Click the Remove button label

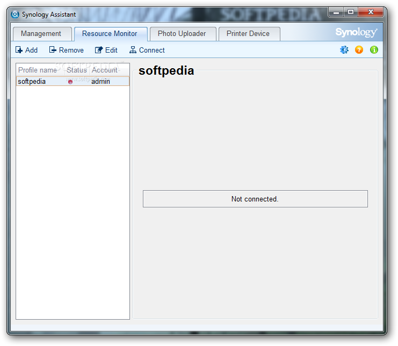(x=71, y=50)
